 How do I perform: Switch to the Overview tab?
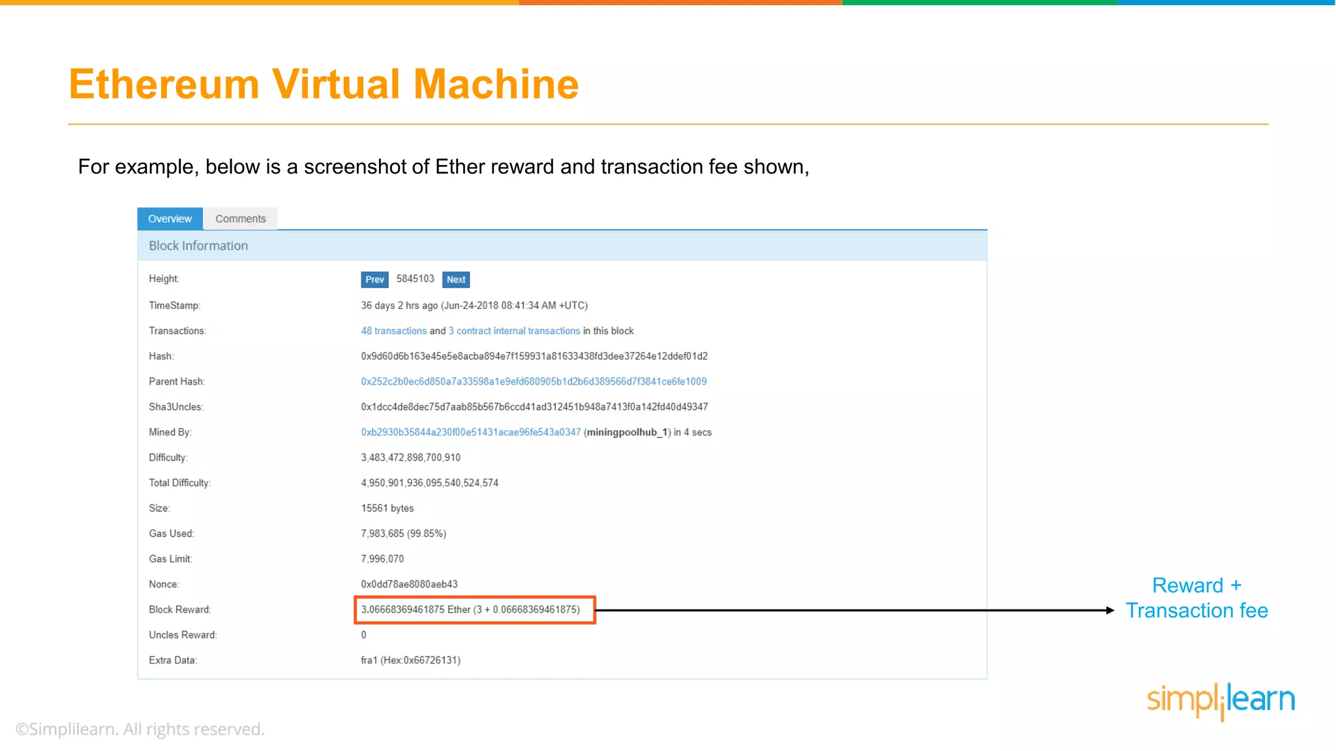[170, 218]
